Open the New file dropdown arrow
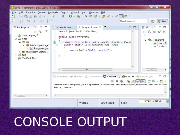Screen dimensions: 180x135 [x=17, y=16]
